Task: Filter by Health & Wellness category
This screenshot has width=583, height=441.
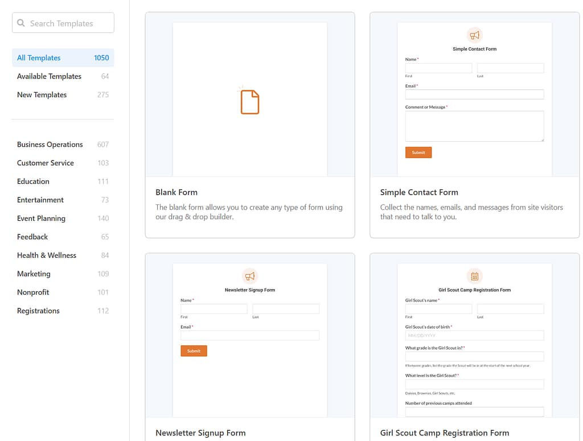Action: click(x=47, y=255)
